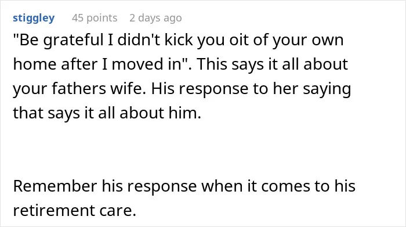Open stiggley's user profile link
The width and height of the screenshot is (406, 227).
34,18
